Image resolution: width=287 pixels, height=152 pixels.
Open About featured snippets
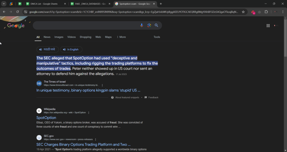click(x=125, y=98)
